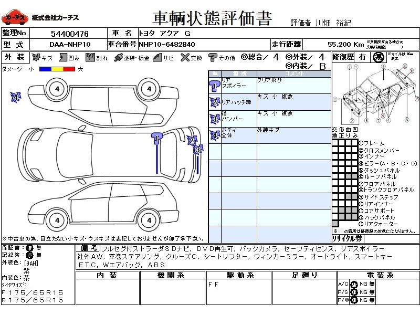Screen dimensions: 420x315
Task: Click the ①フレーム legend entry
Action: coord(372,143)
